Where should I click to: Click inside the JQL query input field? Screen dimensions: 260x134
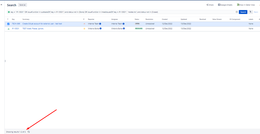point(123,12)
